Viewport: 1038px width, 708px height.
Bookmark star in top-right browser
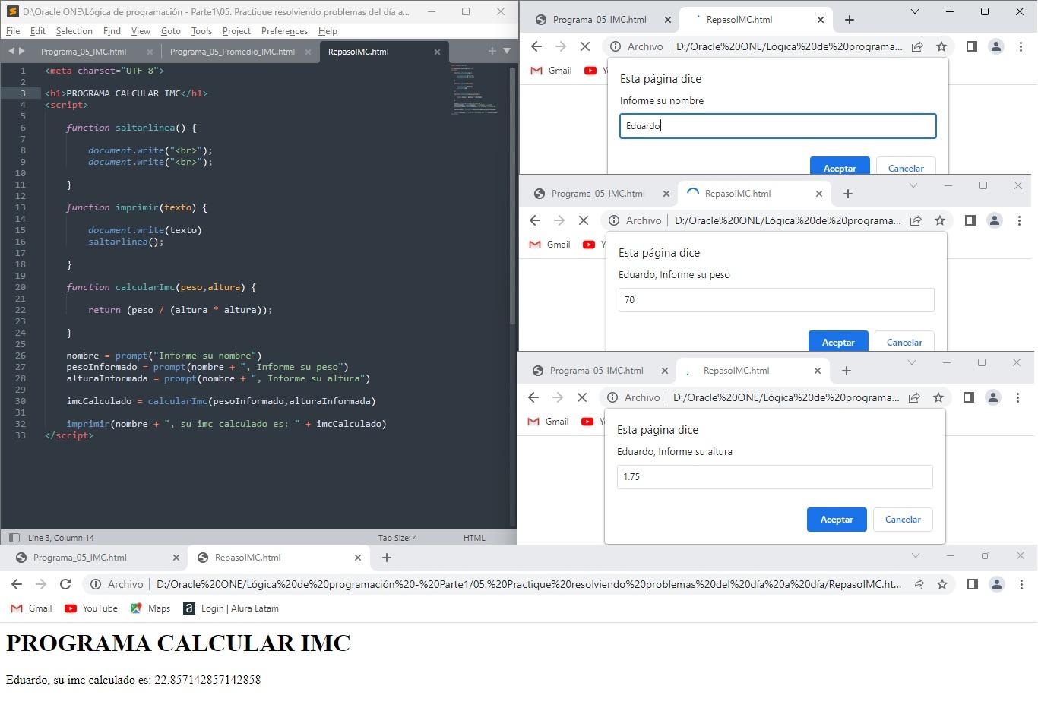941,46
